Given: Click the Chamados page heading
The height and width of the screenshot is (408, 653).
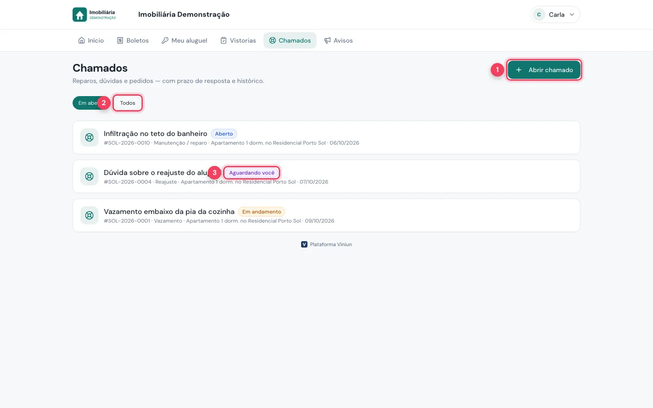Looking at the screenshot, I should click(100, 68).
